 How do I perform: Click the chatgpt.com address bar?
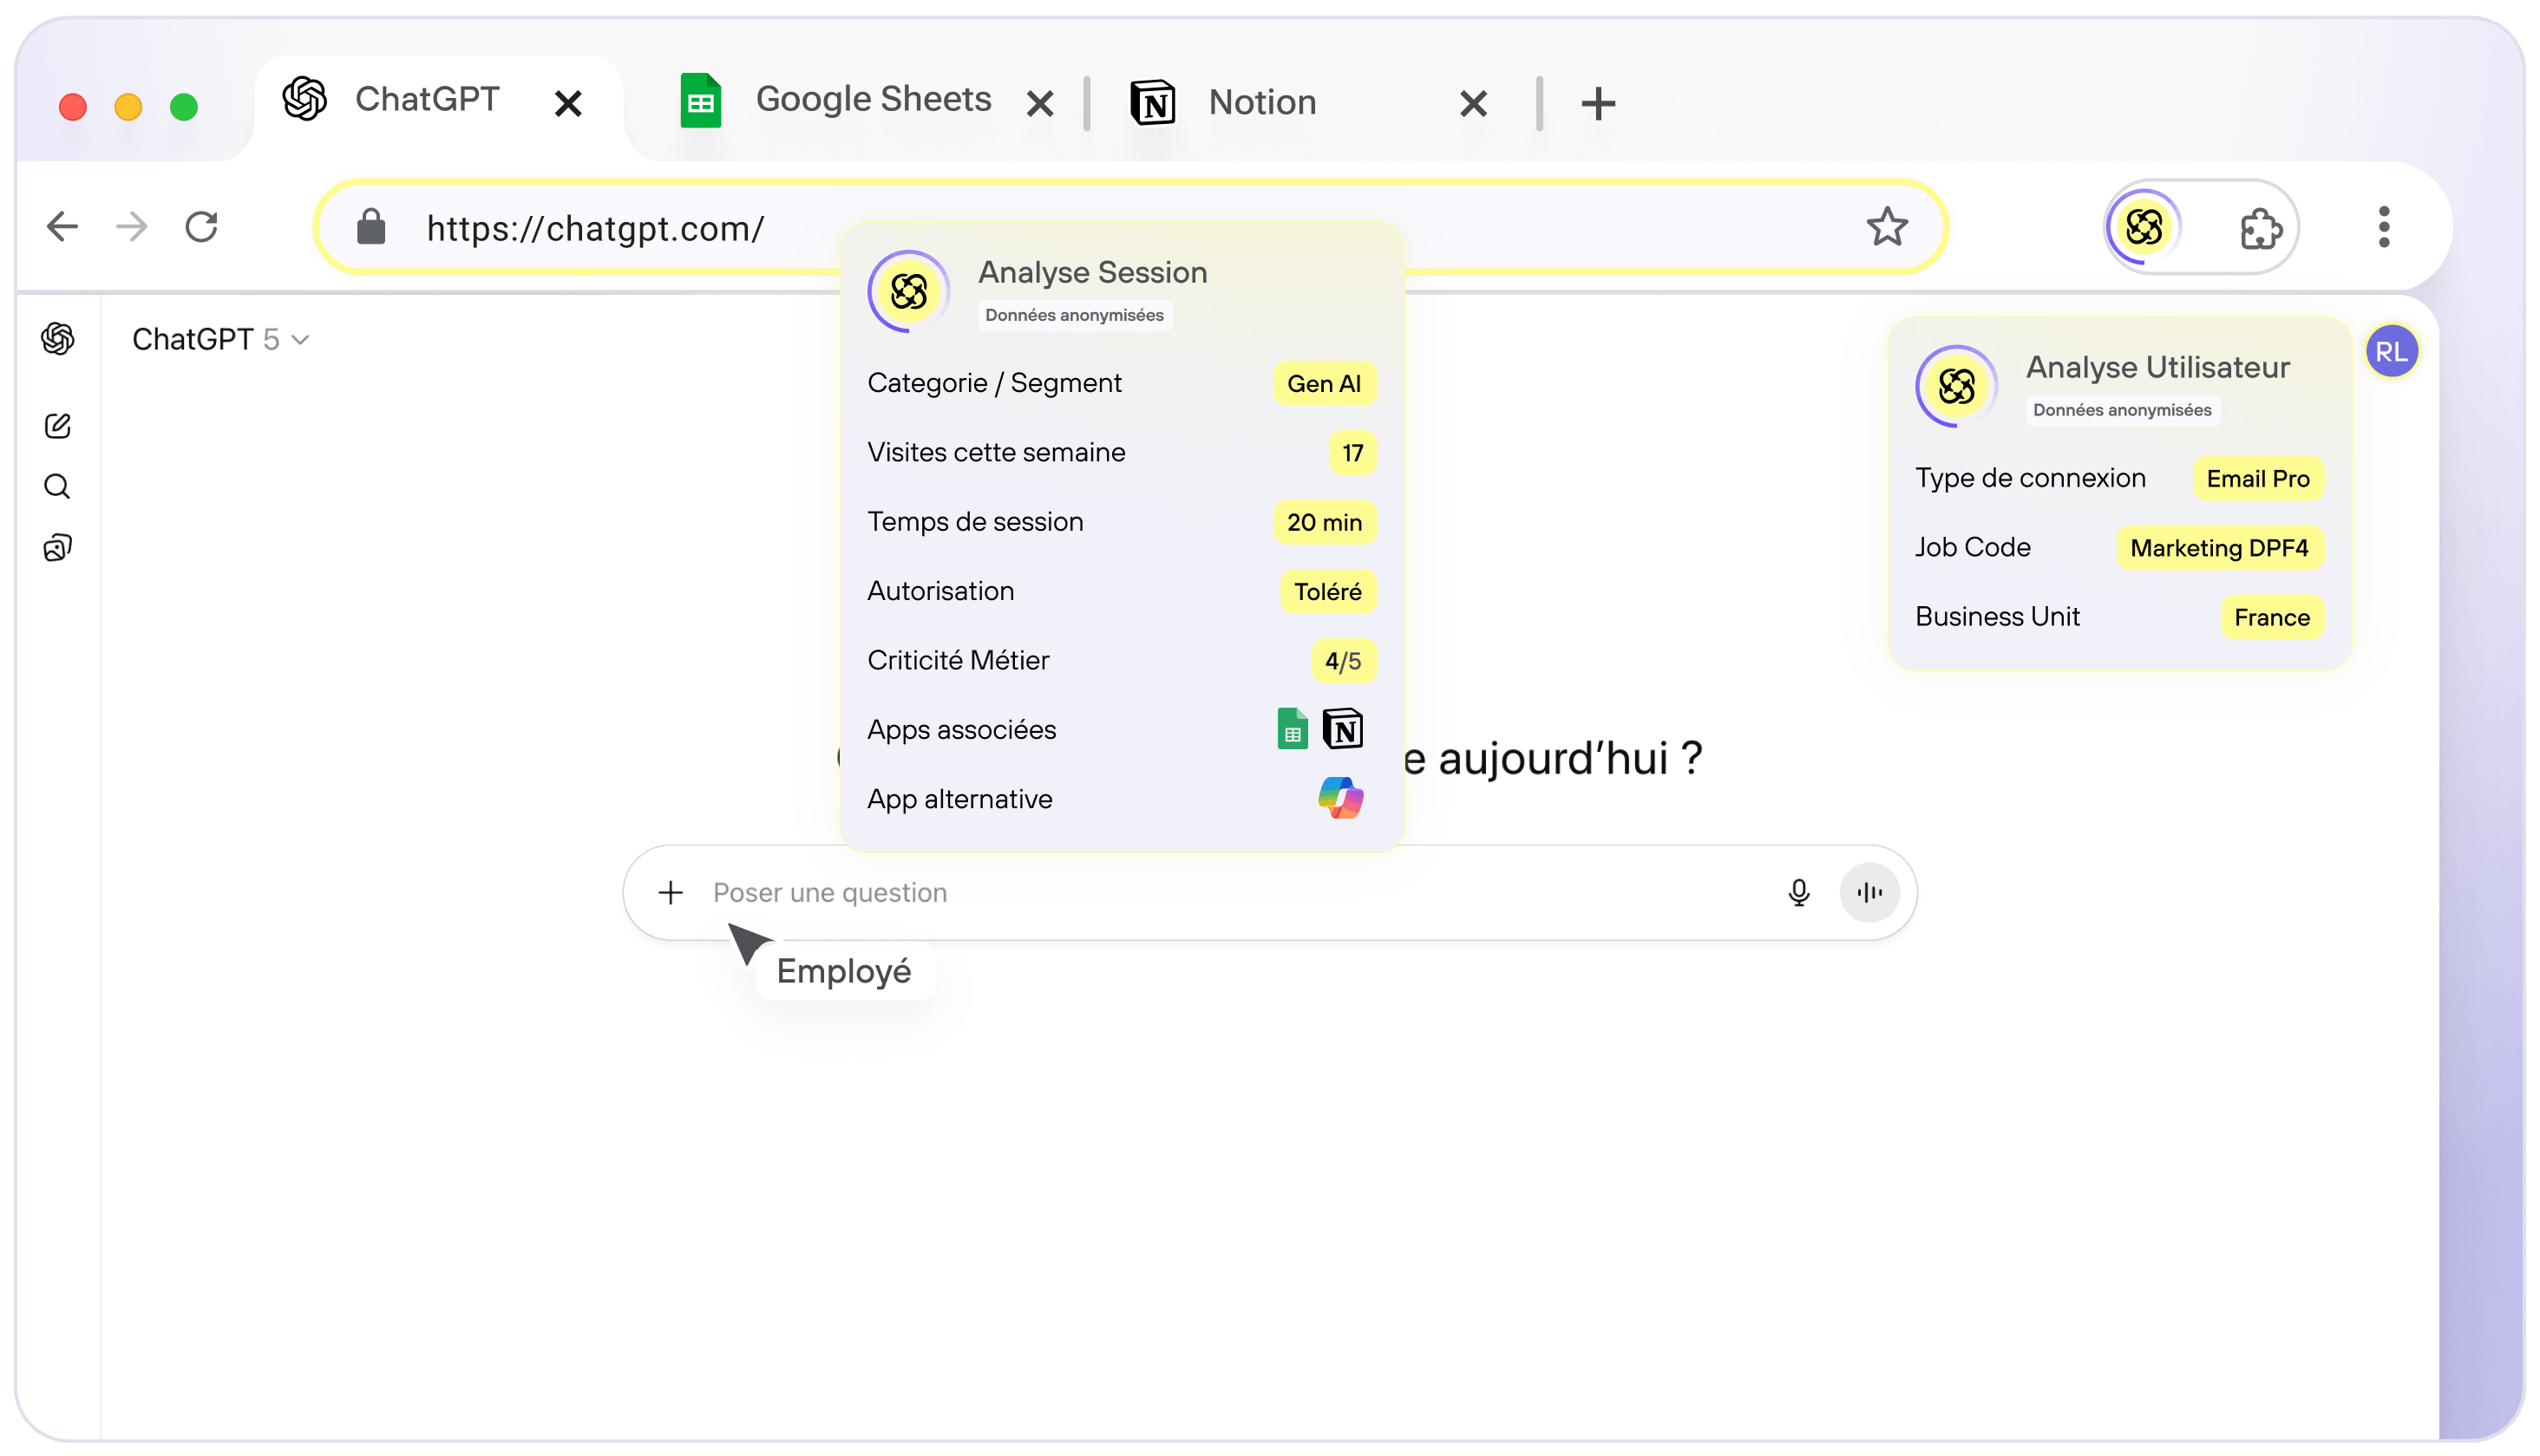point(595,228)
